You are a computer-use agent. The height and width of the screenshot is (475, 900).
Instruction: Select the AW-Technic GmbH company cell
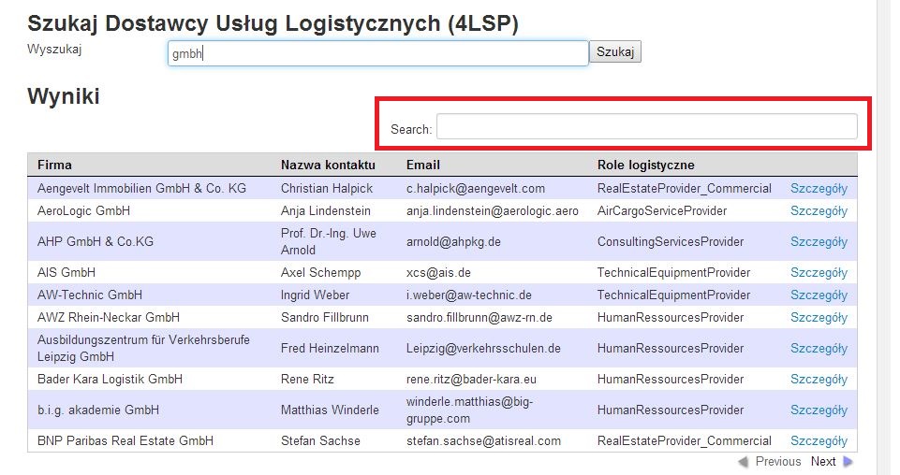(x=90, y=295)
